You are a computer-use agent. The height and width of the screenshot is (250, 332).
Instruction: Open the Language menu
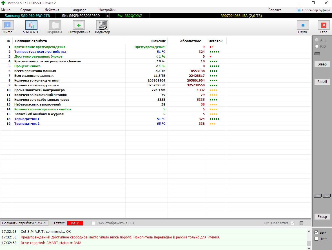point(79,10)
